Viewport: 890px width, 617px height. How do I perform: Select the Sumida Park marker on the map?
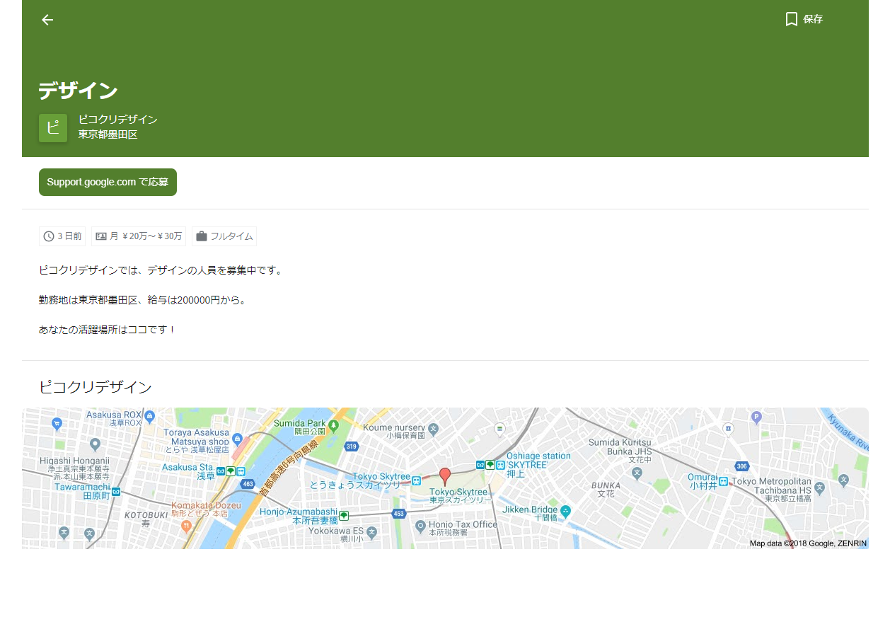coord(335,424)
